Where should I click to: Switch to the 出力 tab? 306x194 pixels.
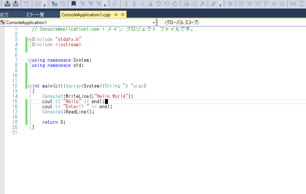tap(4, 14)
